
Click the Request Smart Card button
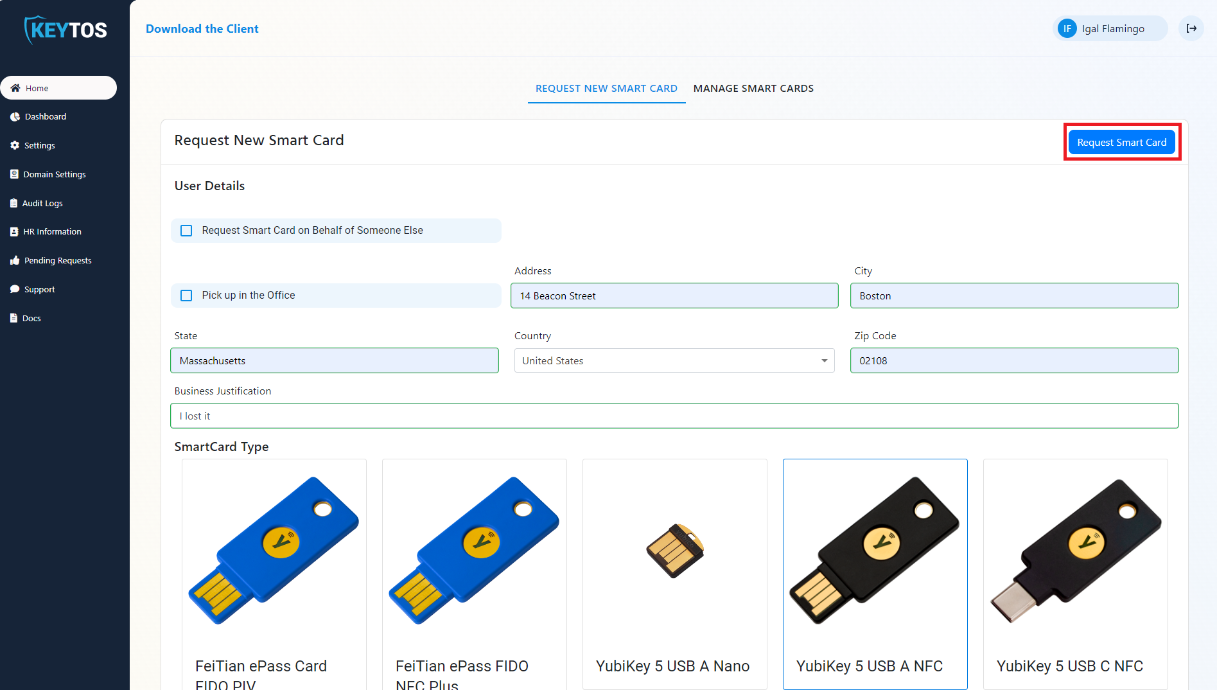1122,142
